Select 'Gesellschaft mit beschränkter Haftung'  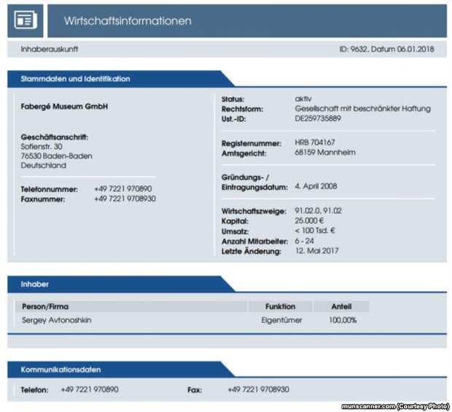(362, 109)
